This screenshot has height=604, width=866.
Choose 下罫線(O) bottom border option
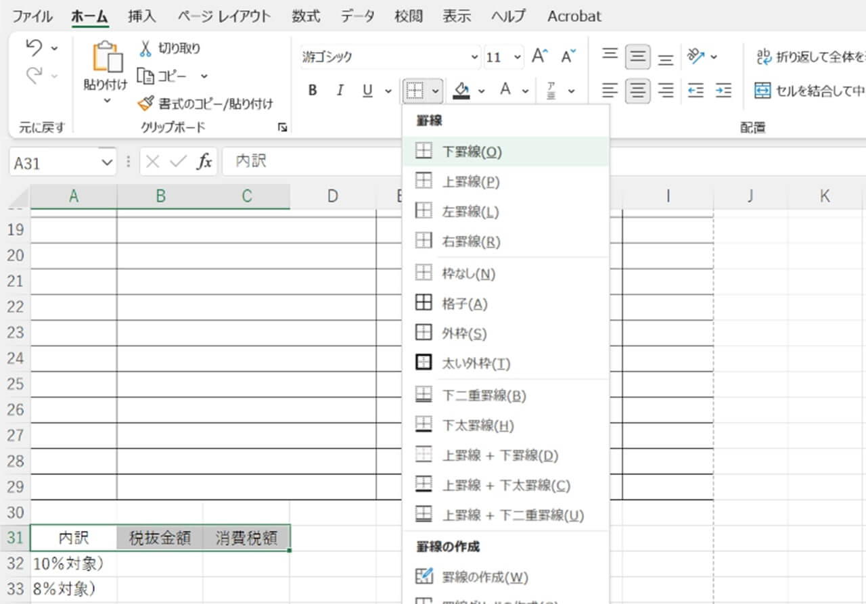tap(505, 152)
